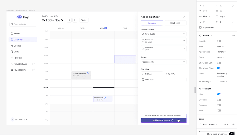Open Home in the sidebar
237x135 pixels.
tap(23, 33)
